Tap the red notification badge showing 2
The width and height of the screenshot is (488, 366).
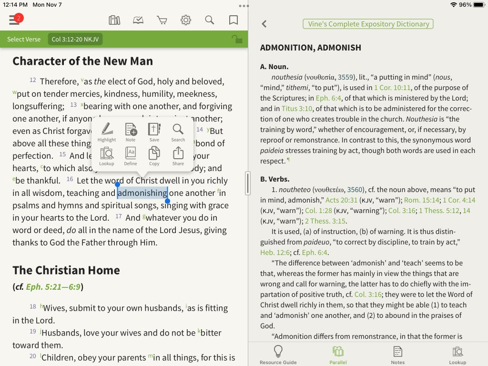pos(19,18)
